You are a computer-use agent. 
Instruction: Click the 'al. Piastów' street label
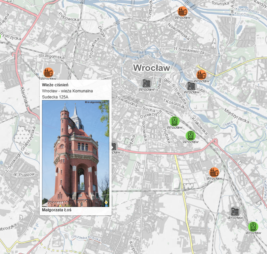[x=24, y=175]
